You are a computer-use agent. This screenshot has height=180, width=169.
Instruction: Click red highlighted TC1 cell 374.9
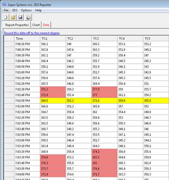(53, 157)
